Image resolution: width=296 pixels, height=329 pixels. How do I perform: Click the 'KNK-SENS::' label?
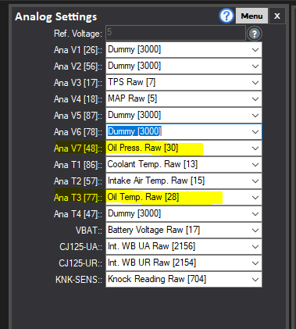pyautogui.click(x=79, y=280)
